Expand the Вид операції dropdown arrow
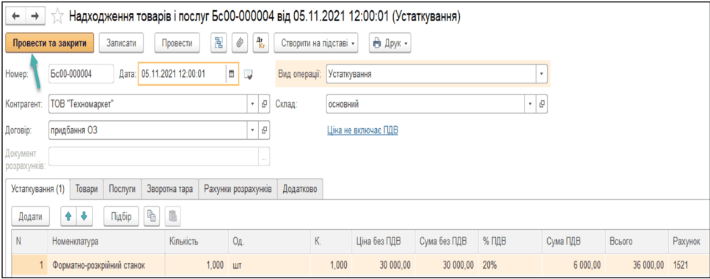The height and width of the screenshot is (279, 710). (x=541, y=74)
